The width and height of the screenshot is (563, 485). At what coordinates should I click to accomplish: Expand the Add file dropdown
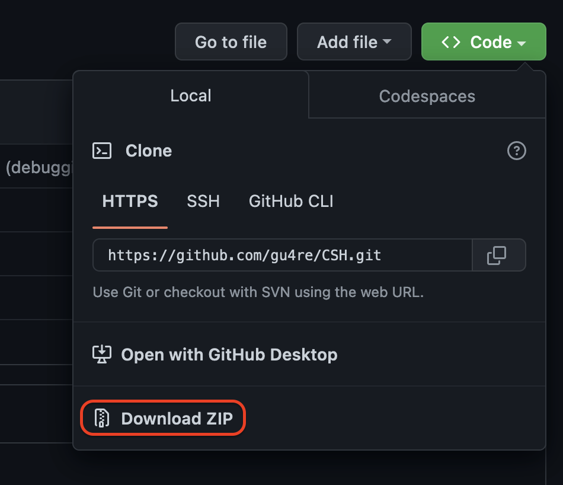coord(354,42)
